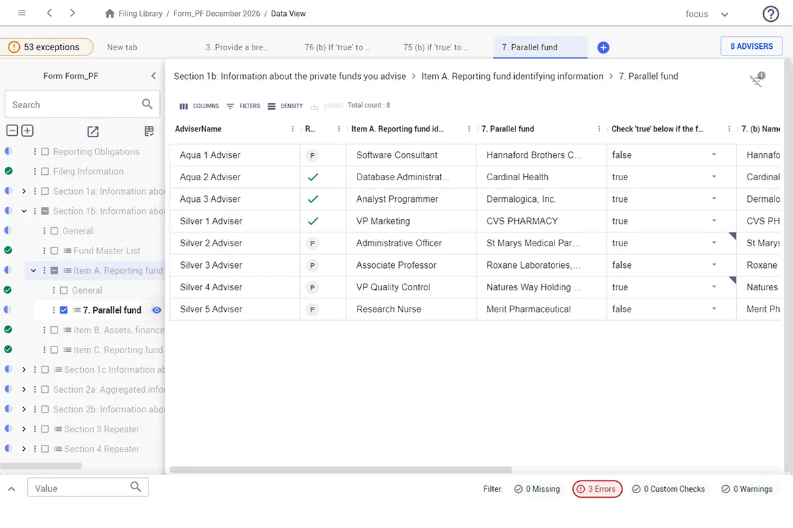Add a new tab with plus icon
The width and height of the screenshot is (793, 528).
(603, 48)
